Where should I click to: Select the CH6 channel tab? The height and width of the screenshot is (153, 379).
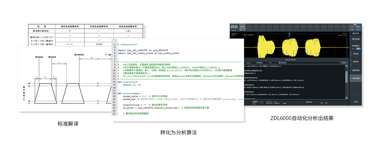tap(276, 27)
